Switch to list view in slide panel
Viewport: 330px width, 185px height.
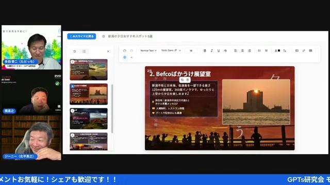point(84,51)
